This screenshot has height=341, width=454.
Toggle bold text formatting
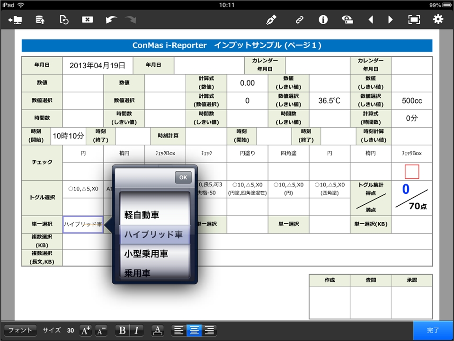[x=122, y=330]
